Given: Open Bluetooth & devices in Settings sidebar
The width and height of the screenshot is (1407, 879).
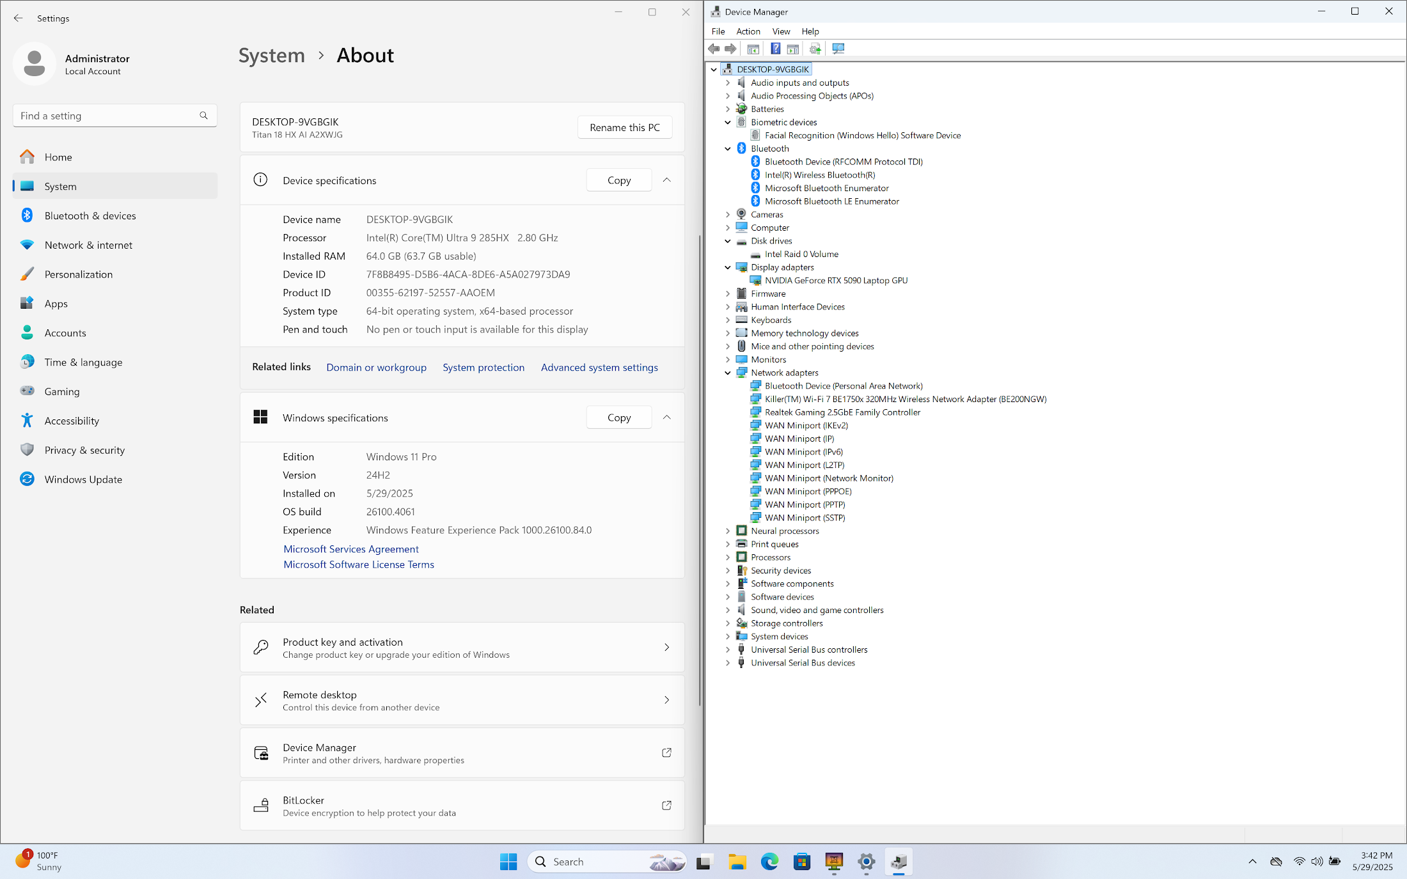Looking at the screenshot, I should click(115, 215).
